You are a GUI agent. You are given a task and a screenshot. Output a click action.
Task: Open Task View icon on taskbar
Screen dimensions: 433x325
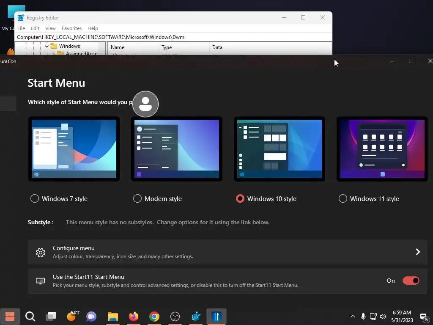pyautogui.click(x=51, y=317)
